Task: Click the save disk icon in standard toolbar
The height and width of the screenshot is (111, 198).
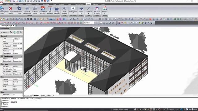Action: click(x=7, y=19)
